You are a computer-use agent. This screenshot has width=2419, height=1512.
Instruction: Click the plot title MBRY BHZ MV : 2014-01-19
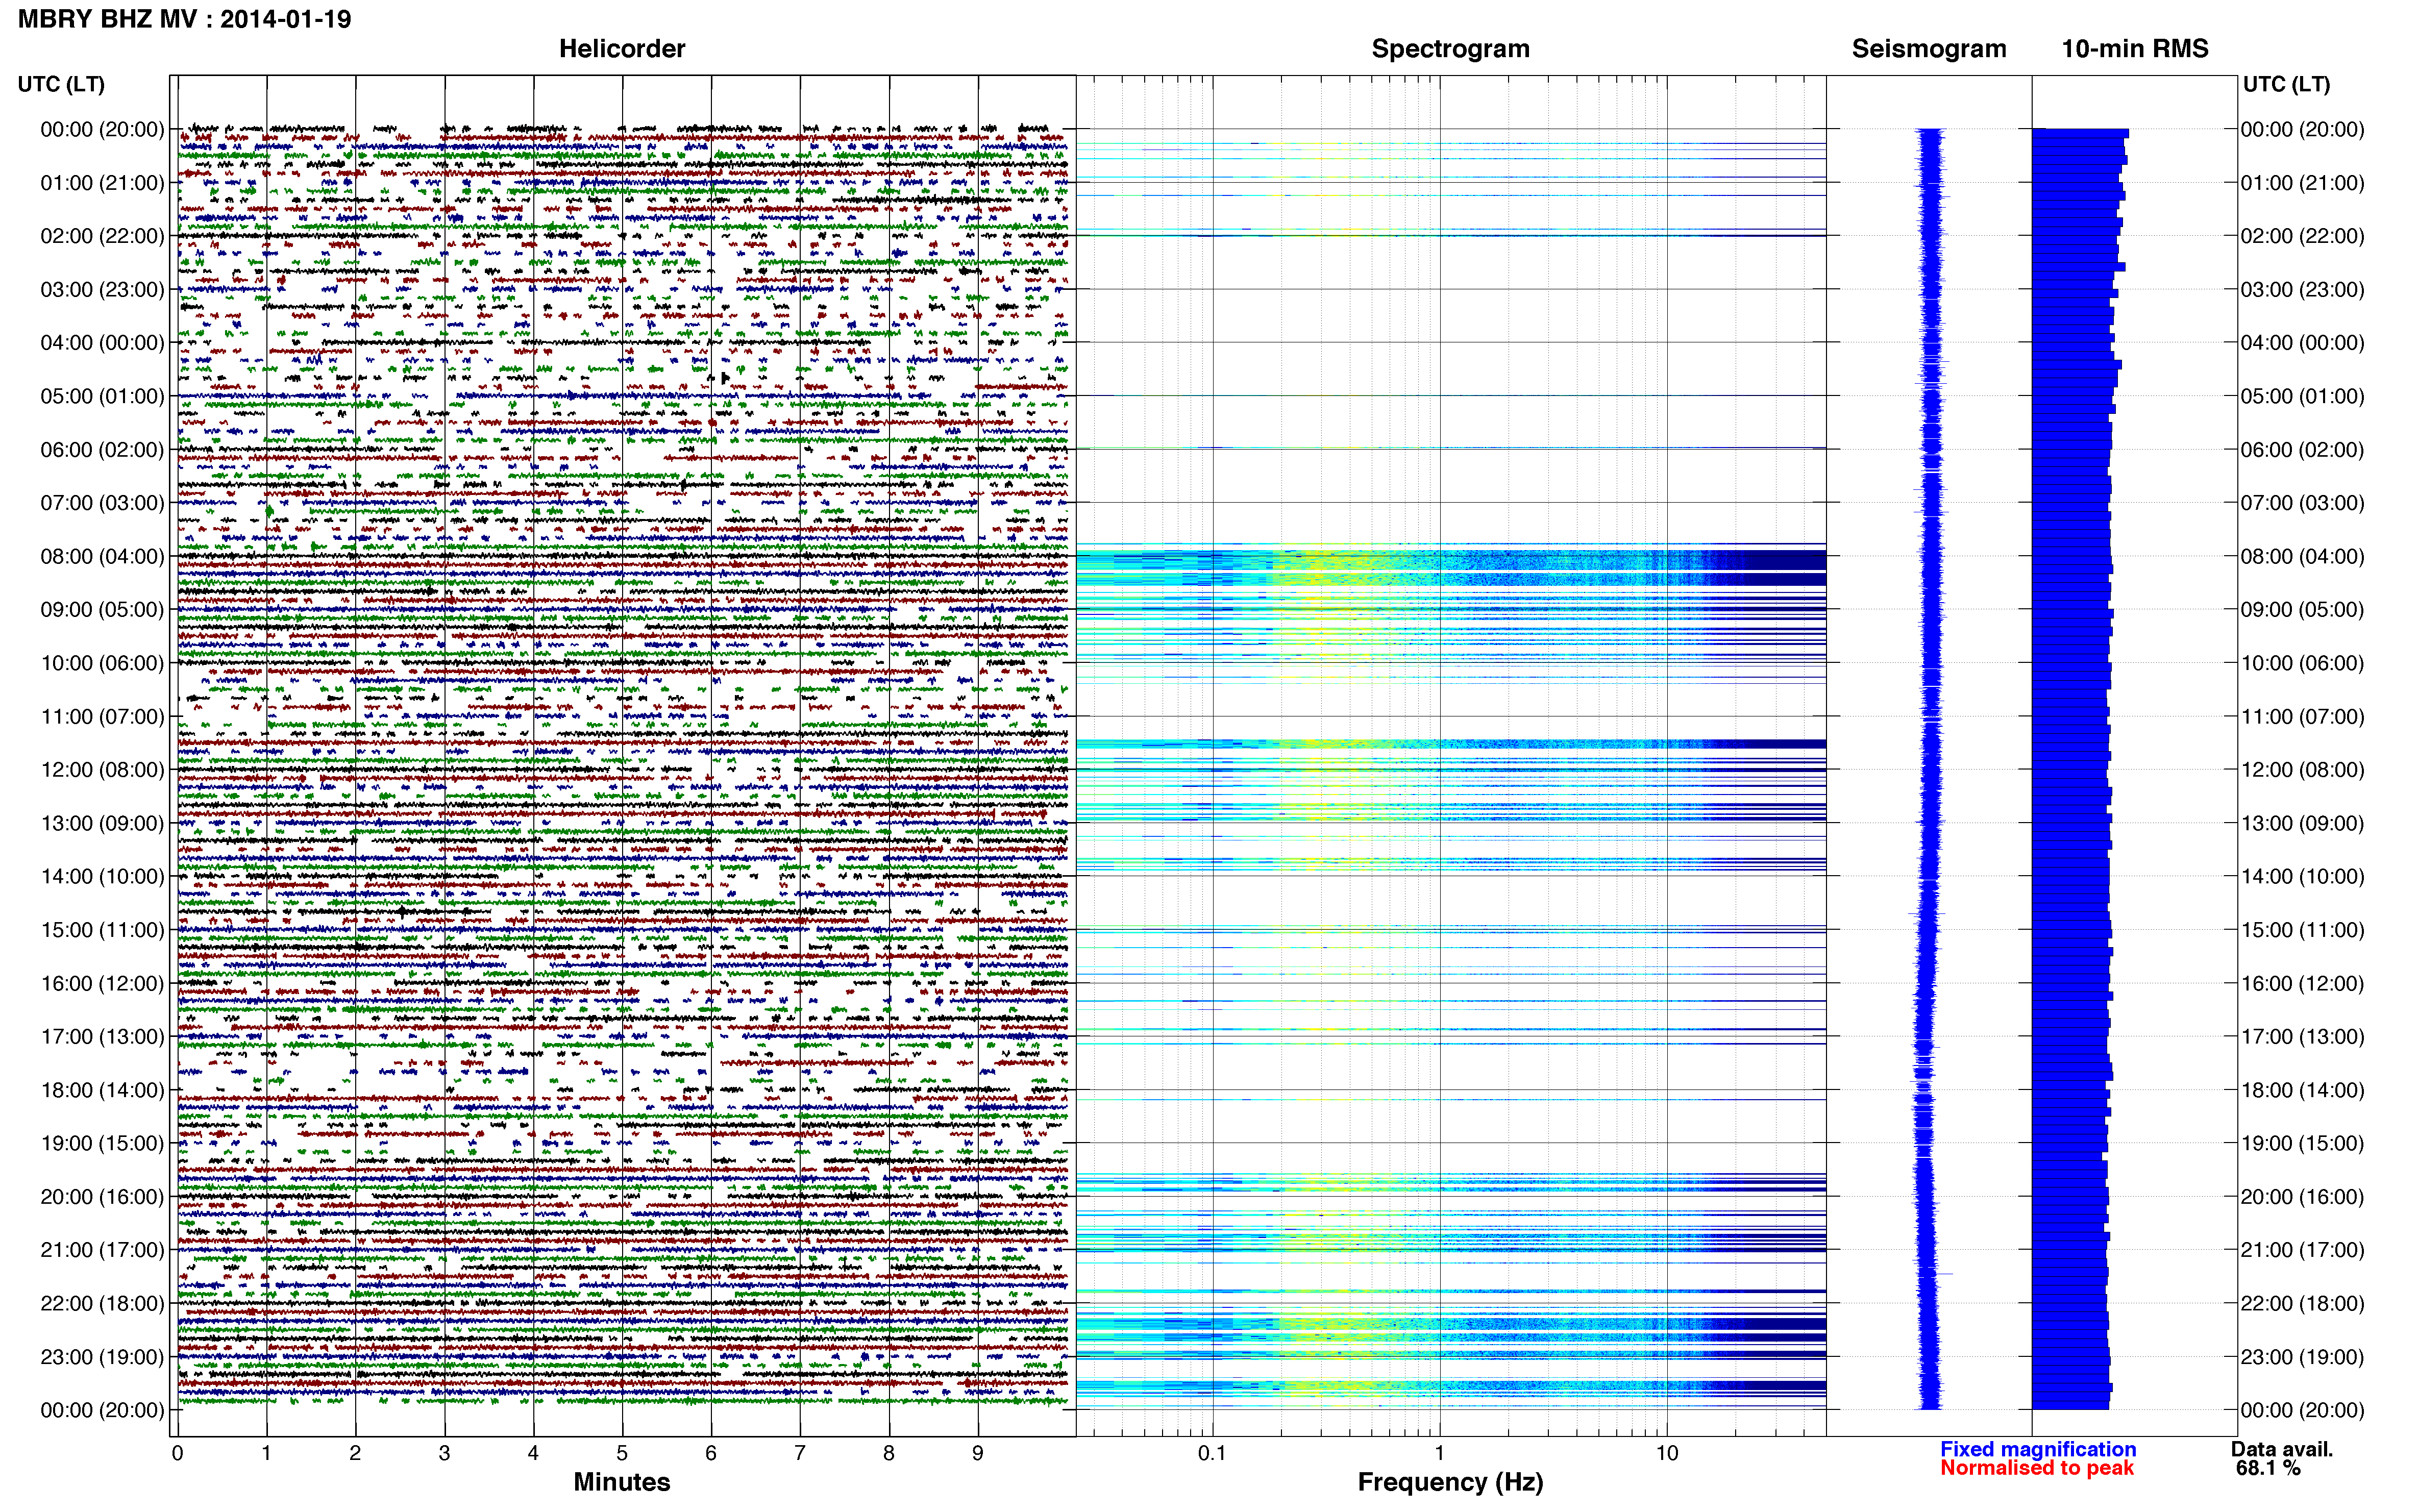pos(184,19)
